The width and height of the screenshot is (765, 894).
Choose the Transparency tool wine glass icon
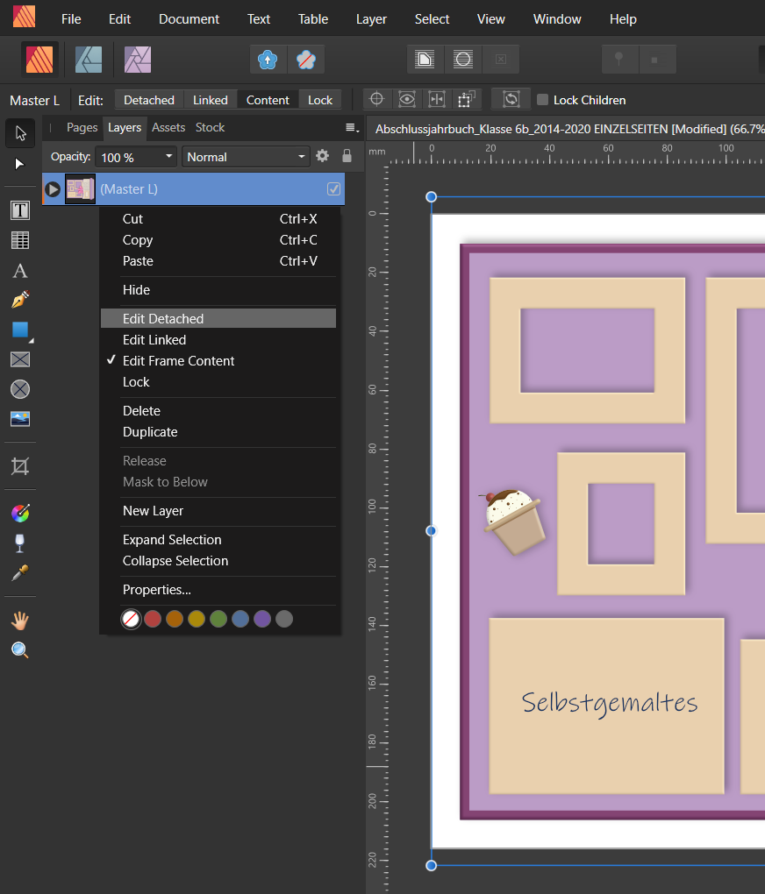(x=19, y=543)
